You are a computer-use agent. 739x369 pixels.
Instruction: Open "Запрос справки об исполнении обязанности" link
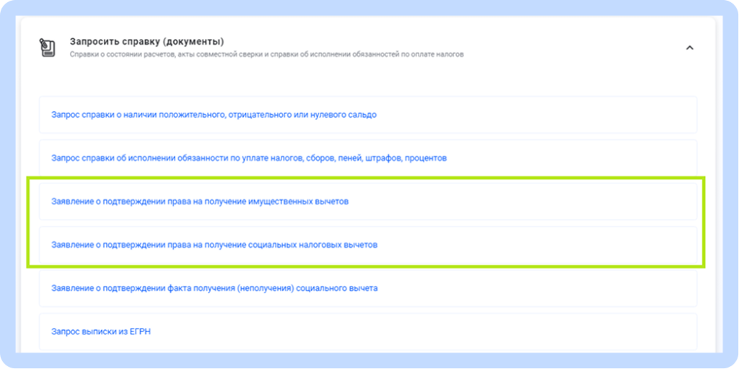249,158
